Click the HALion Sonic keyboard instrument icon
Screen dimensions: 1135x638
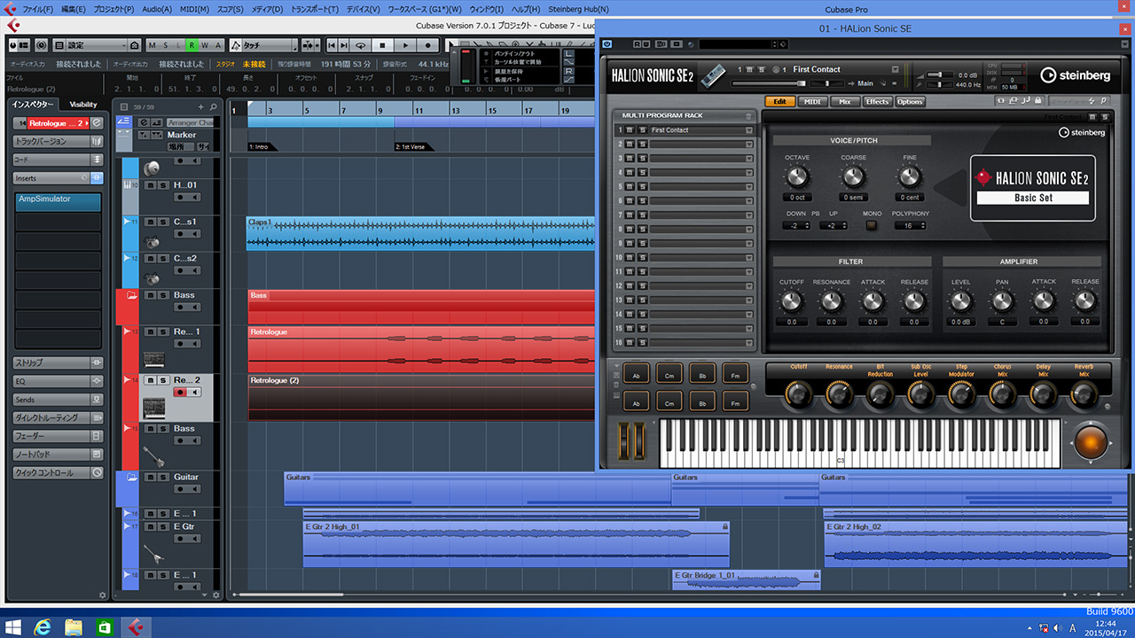coord(712,77)
